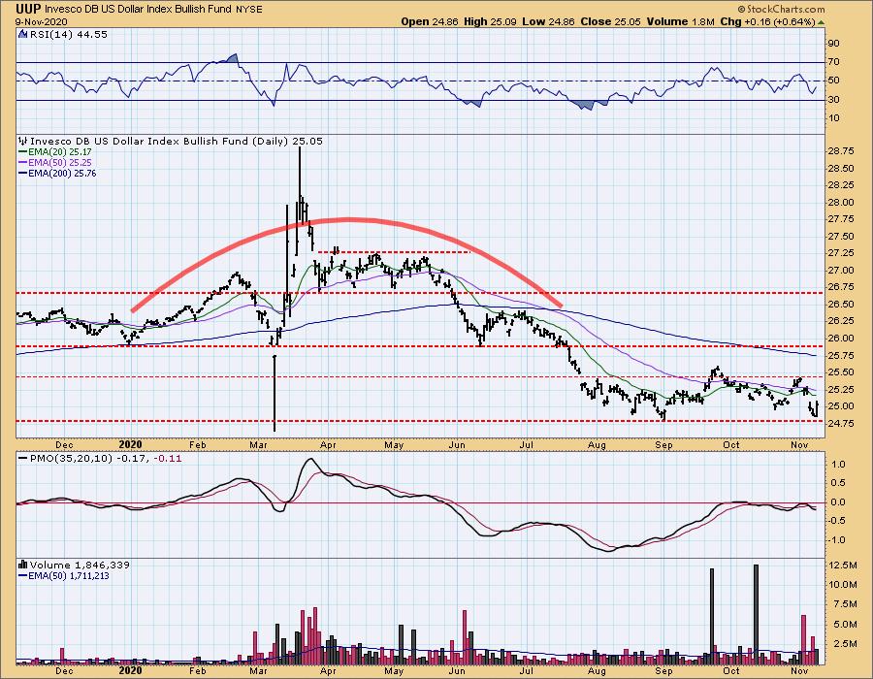Click the Nov label below price panel
Viewport: 873px width, 679px height.
pyautogui.click(x=799, y=444)
